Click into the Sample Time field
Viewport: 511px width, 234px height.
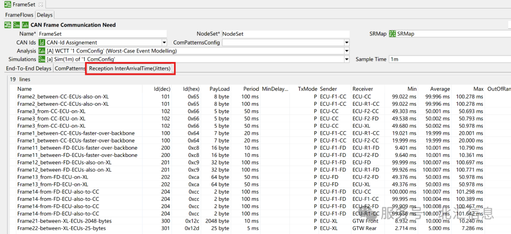point(449,59)
